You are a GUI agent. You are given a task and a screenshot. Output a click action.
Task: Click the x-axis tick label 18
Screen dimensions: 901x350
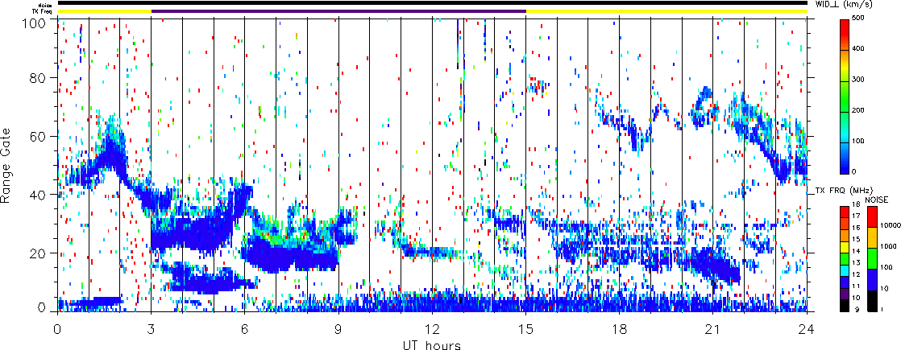[620, 331]
